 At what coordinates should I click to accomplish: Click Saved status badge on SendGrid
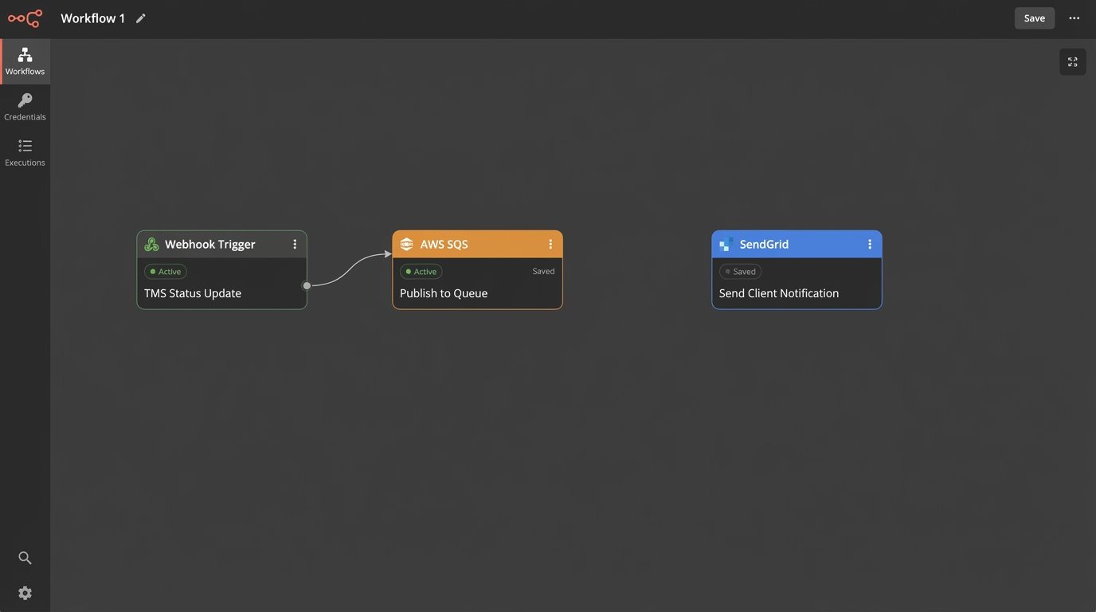point(740,272)
